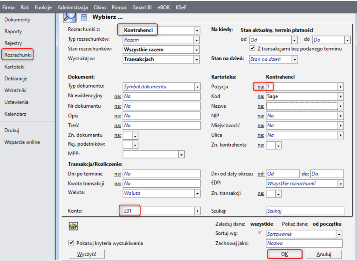The width and height of the screenshot is (357, 261).
Task: Click the 'na:' link beside Pozycja
Action: coord(261,87)
